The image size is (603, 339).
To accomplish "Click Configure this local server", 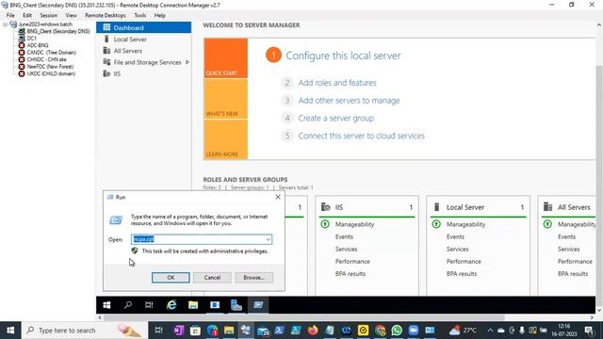I will [343, 56].
